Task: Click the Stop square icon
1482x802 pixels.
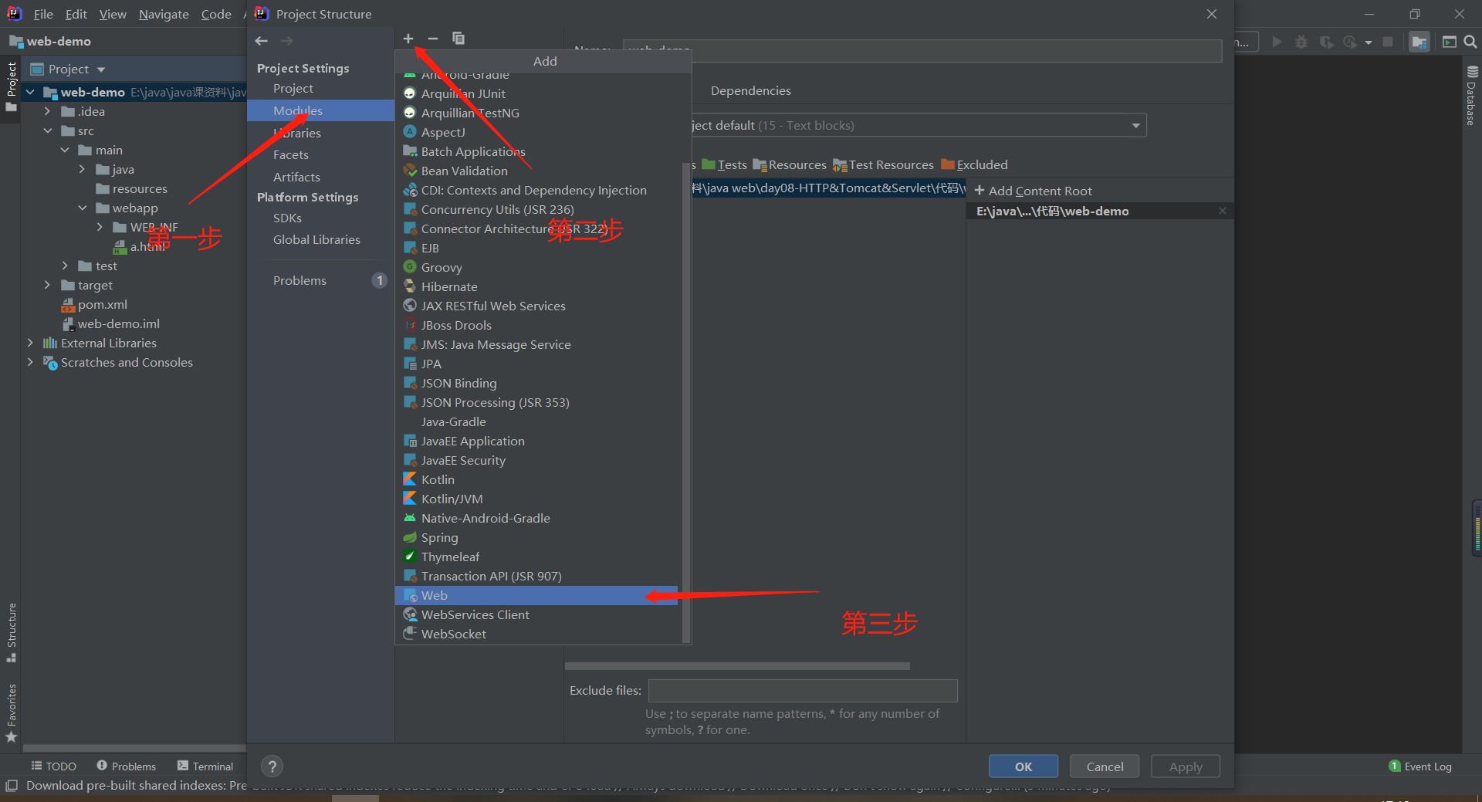Action: 1388,42
